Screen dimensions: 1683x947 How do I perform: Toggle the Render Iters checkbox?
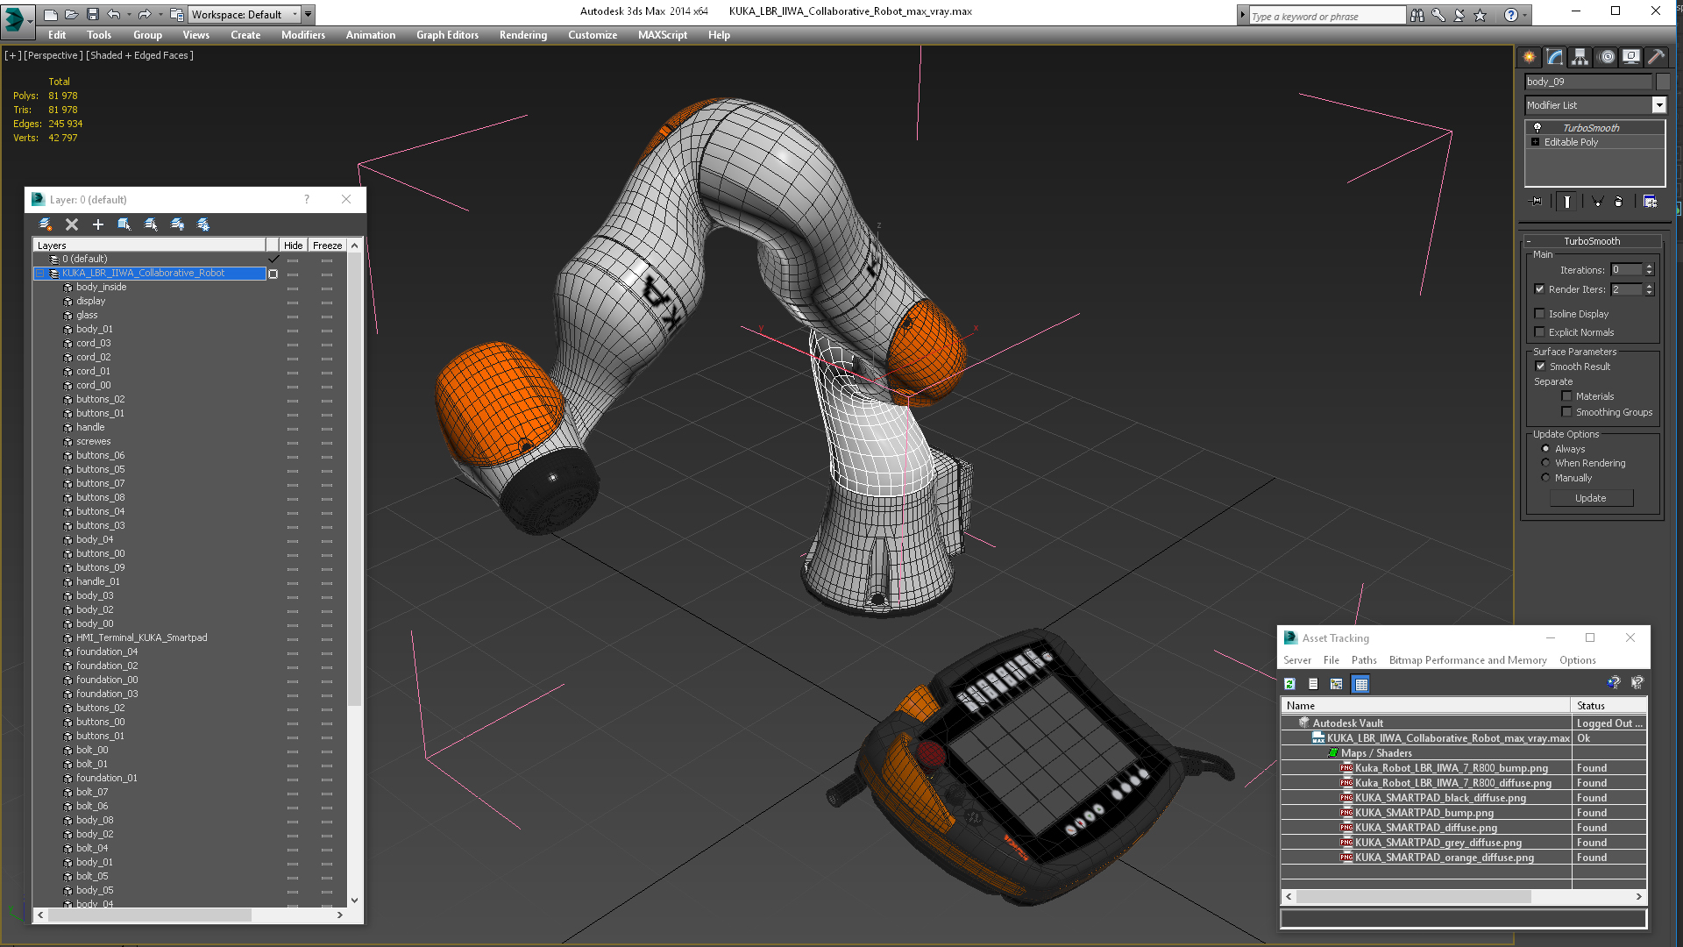coord(1540,289)
